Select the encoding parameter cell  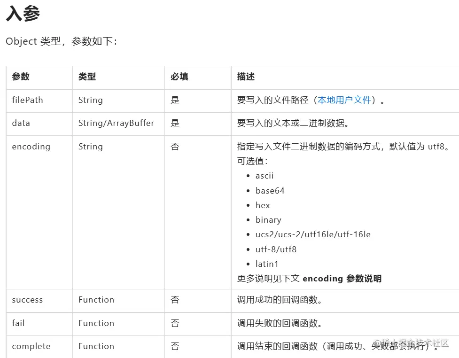point(31,147)
